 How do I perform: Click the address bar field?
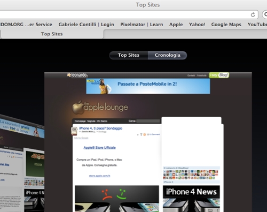(124, 14)
